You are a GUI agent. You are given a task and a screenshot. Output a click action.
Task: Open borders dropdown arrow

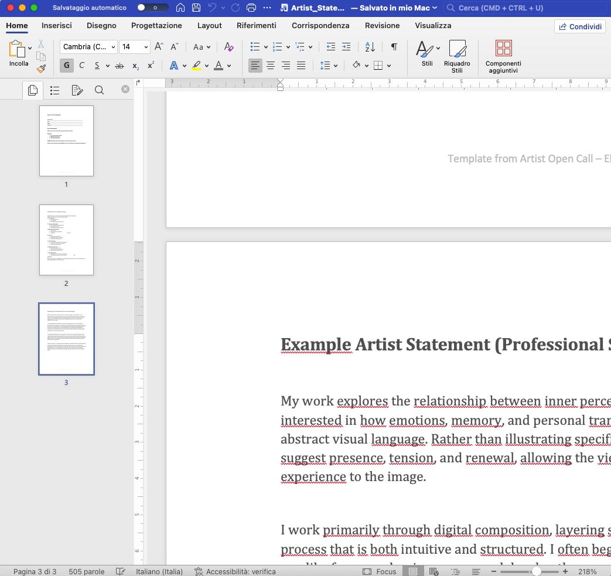389,66
